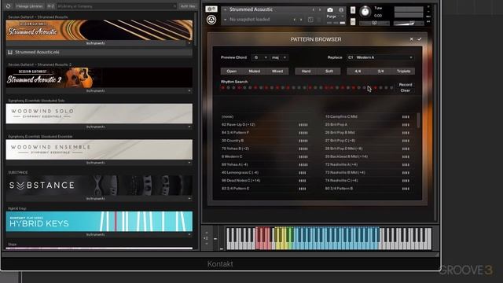Click the refresh libraries icon
Image resolution: width=503 pixels, height=283 pixels.
click(x=9, y=6)
